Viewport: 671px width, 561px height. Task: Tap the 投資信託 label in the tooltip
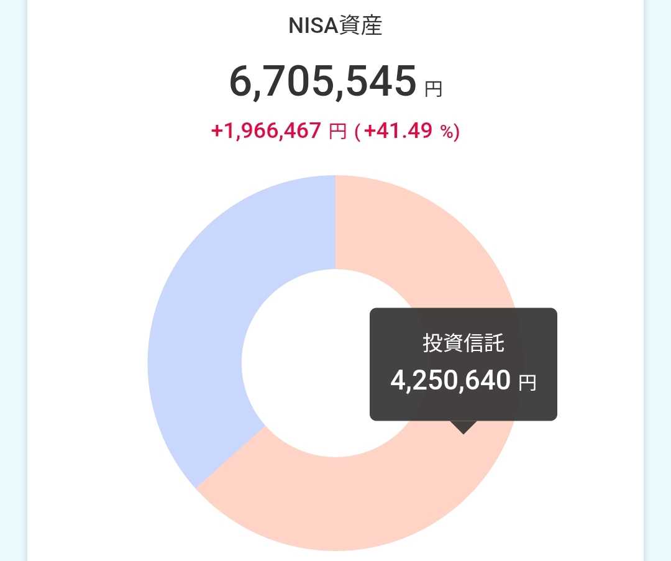point(463,343)
